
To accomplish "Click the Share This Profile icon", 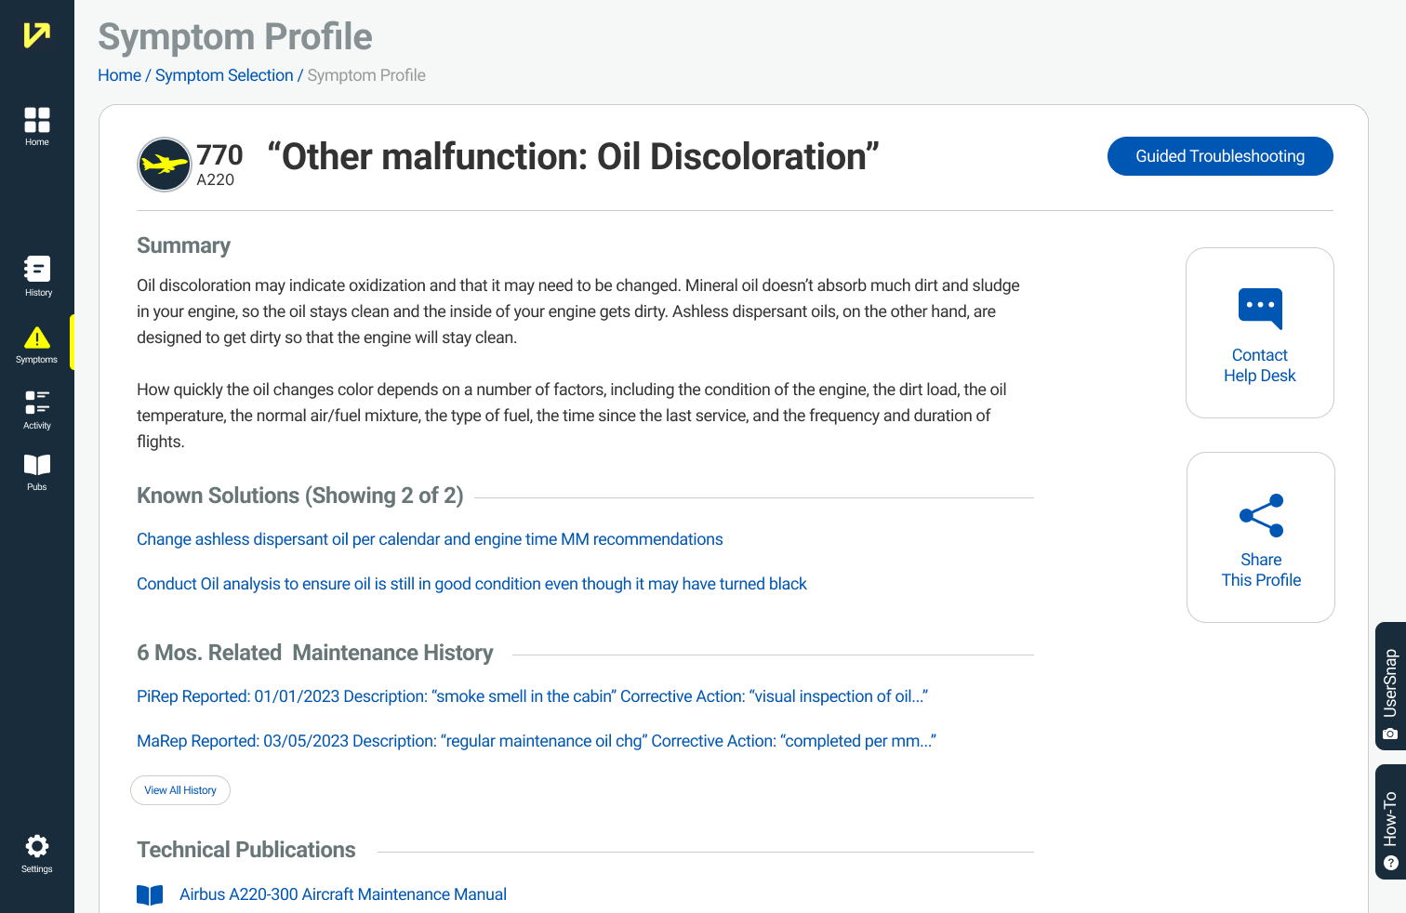I will (1261, 515).
